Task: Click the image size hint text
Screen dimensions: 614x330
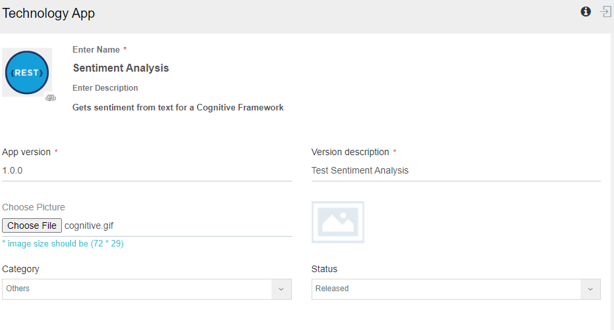Action: (x=63, y=244)
